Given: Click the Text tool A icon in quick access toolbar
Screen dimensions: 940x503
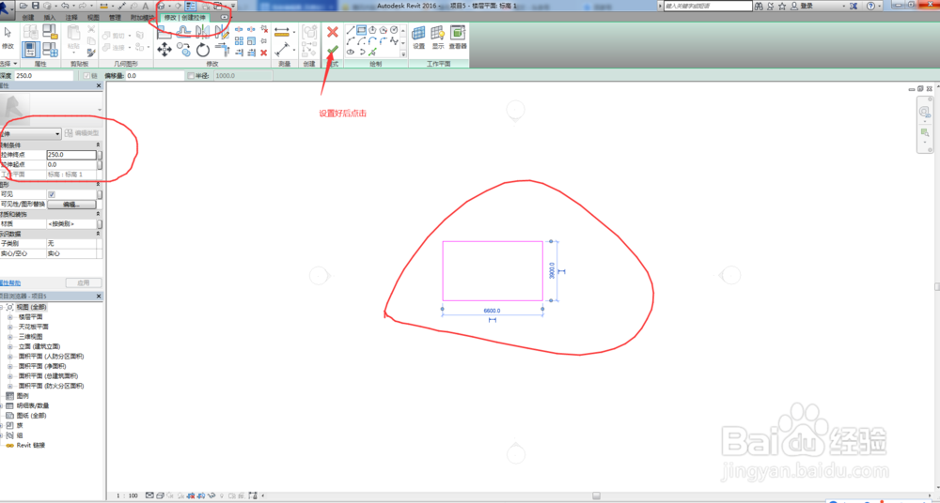Looking at the screenshot, I should pyautogui.click(x=145, y=6).
